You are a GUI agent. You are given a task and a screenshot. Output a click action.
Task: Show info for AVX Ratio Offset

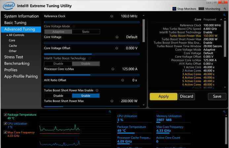coord(123,80)
